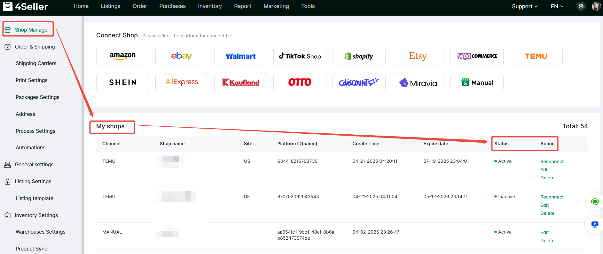The image size is (603, 254).
Task: Connect a Manual shop
Action: 477,82
